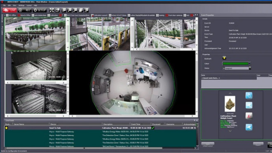Screen dimensions: 272x153
Task: Expand next item with down chevron below plant info
Action: pos(230,131)
